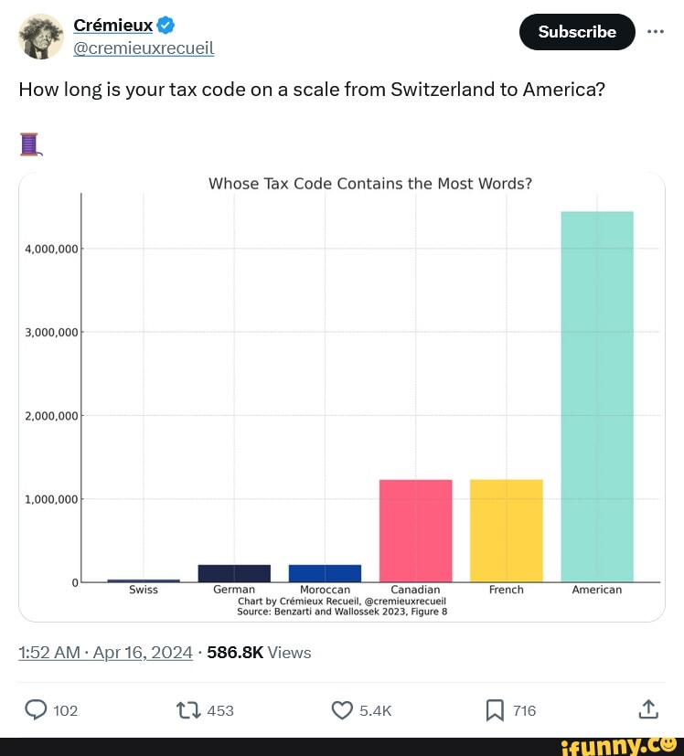Click the blue Moroccan bar in chart
Image resolution: width=684 pixels, height=756 pixels.
click(x=325, y=573)
